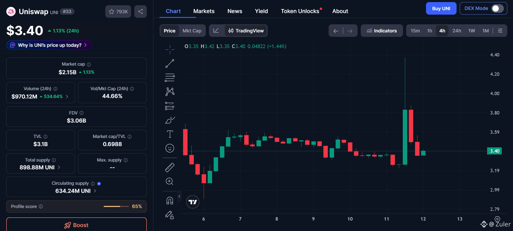Viewport: 513px width, 231px height.
Task: Undo with the left arrow button
Action: click(x=336, y=31)
